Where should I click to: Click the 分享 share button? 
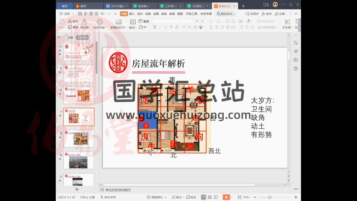pos(280,14)
